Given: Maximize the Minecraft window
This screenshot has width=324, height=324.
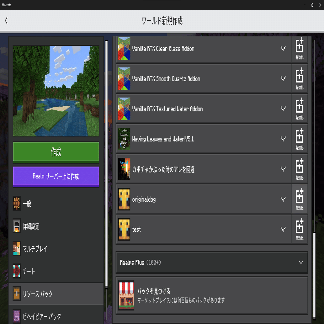Looking at the screenshot, I should point(312,5).
